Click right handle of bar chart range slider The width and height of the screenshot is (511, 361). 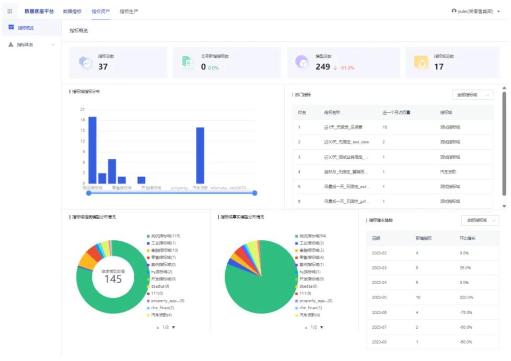click(x=254, y=193)
